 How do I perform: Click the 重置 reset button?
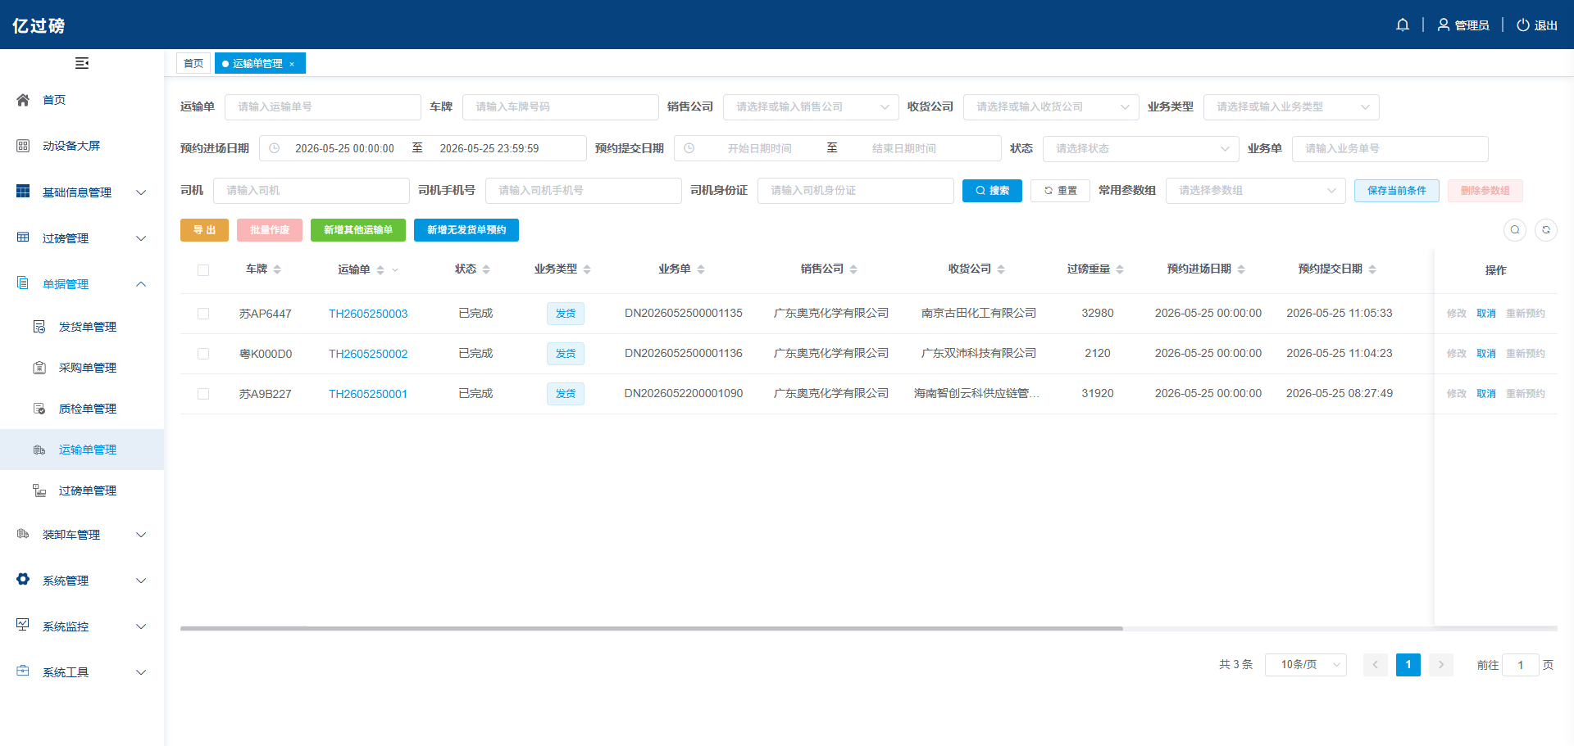1060,191
